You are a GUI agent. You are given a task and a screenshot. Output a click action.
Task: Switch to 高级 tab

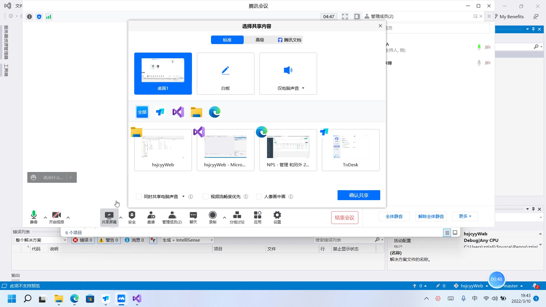260,40
